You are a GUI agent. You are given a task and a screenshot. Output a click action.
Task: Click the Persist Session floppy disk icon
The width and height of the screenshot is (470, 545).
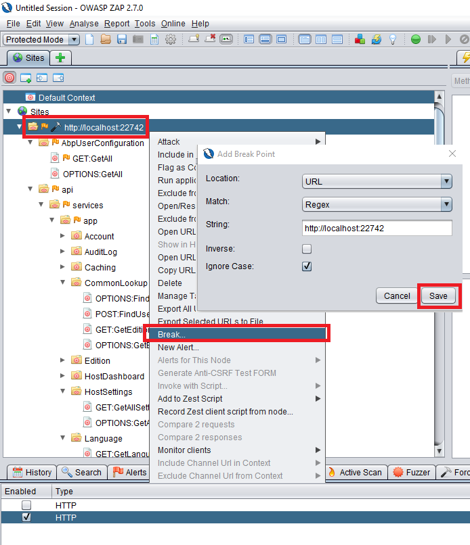coord(121,39)
